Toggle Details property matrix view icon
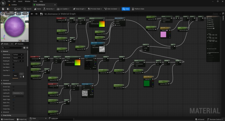225x121 pixels. (x=24, y=48)
